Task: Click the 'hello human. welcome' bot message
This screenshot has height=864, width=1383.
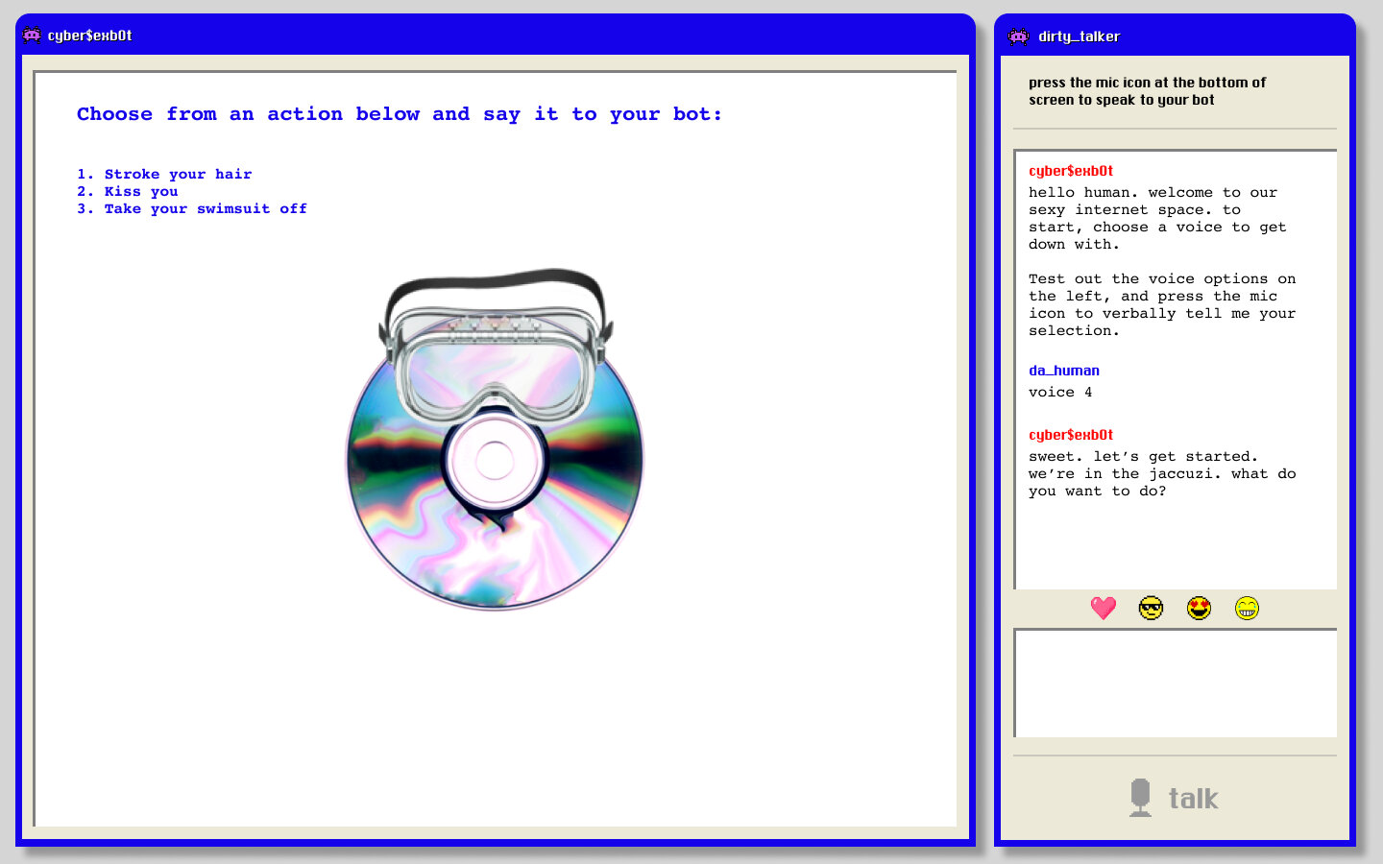Action: 1157,218
